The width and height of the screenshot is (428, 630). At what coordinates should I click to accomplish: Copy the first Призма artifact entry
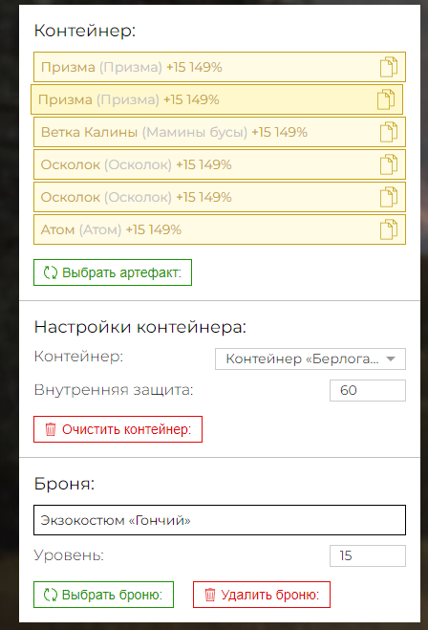click(389, 67)
